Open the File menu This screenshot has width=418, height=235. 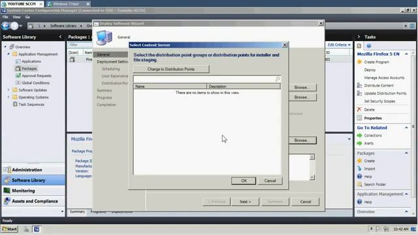pos(5,17)
